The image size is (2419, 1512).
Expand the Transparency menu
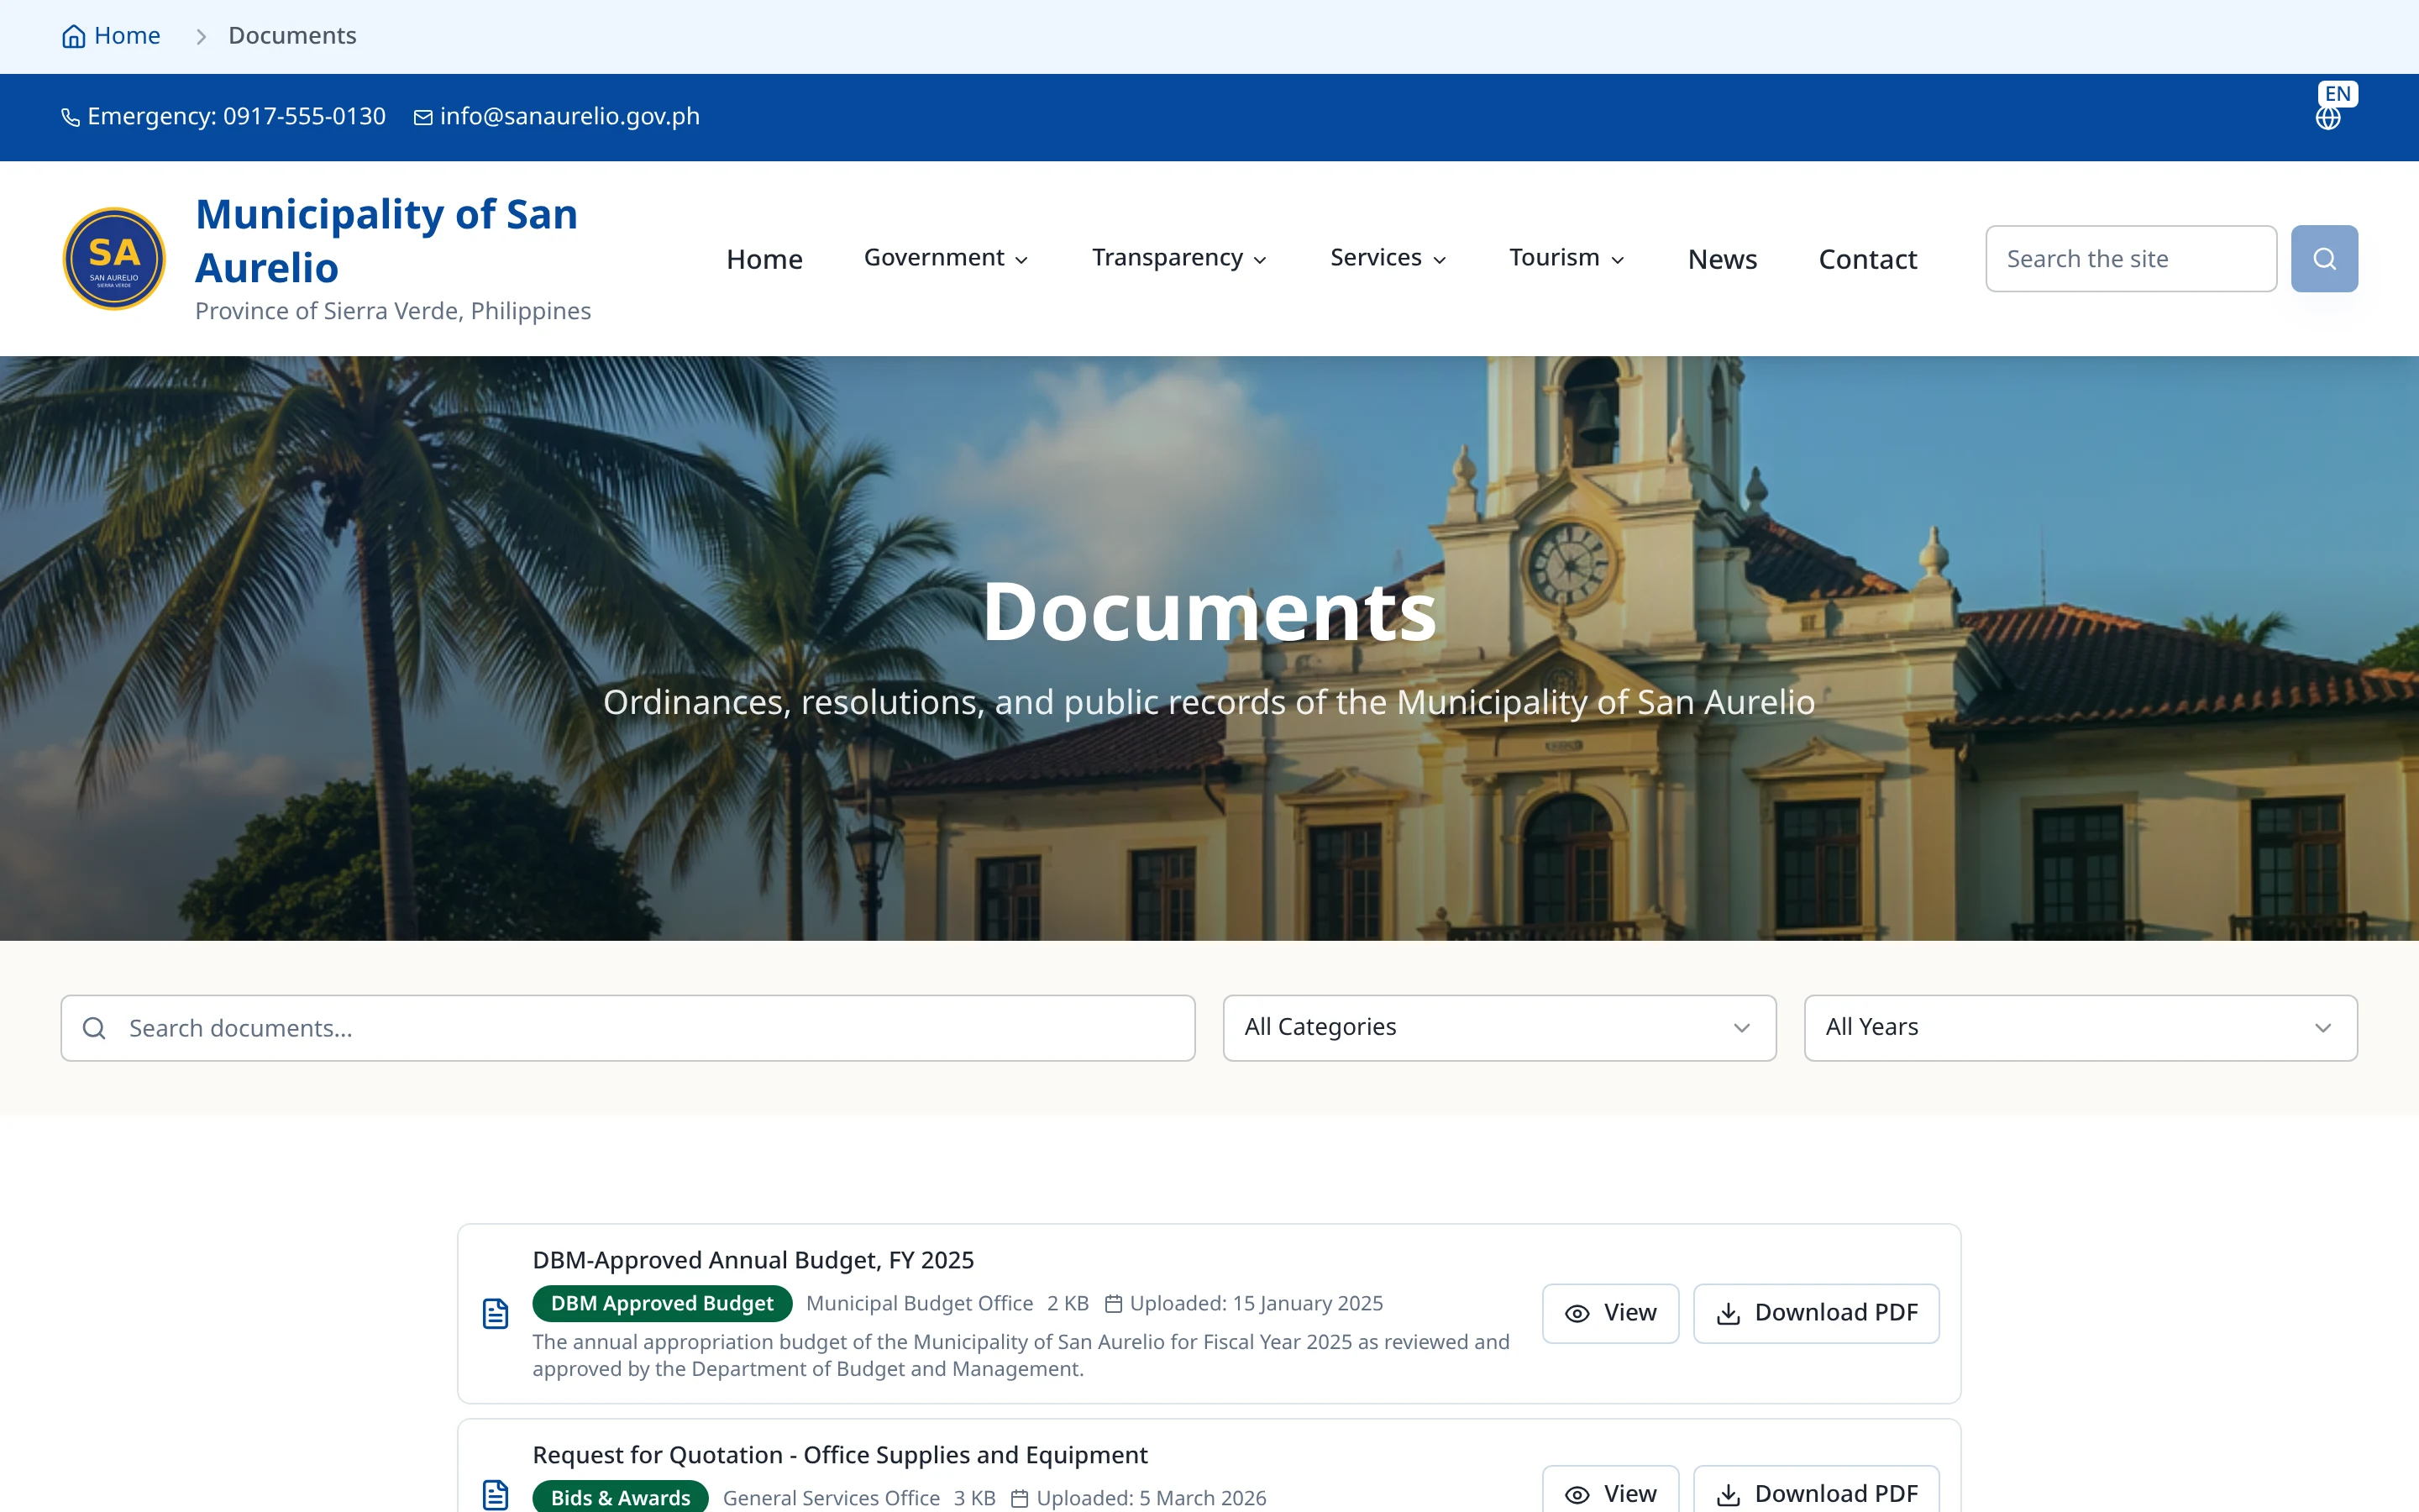(1178, 258)
